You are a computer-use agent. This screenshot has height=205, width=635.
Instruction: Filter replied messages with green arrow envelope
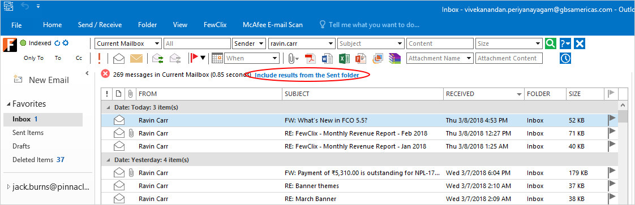(x=157, y=58)
